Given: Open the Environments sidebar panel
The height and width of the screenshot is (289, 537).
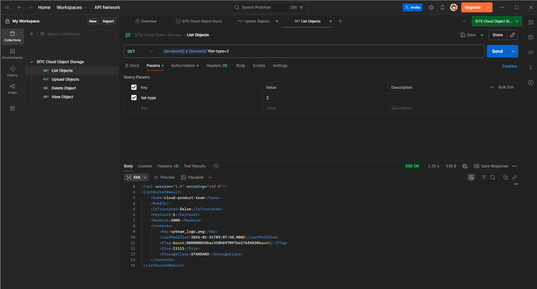Looking at the screenshot, I should pos(12,54).
